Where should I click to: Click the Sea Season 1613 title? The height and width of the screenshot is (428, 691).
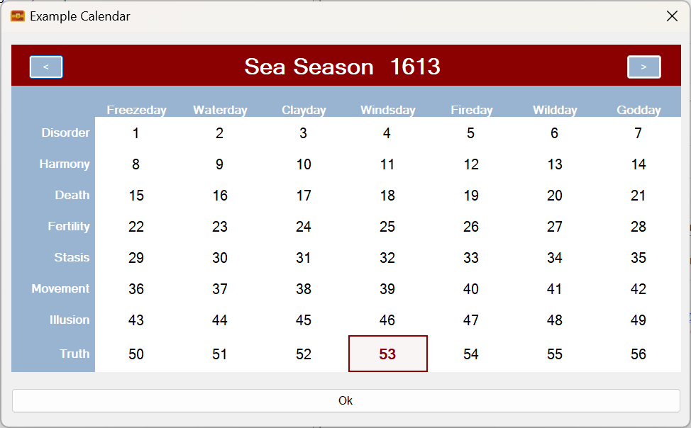342,67
